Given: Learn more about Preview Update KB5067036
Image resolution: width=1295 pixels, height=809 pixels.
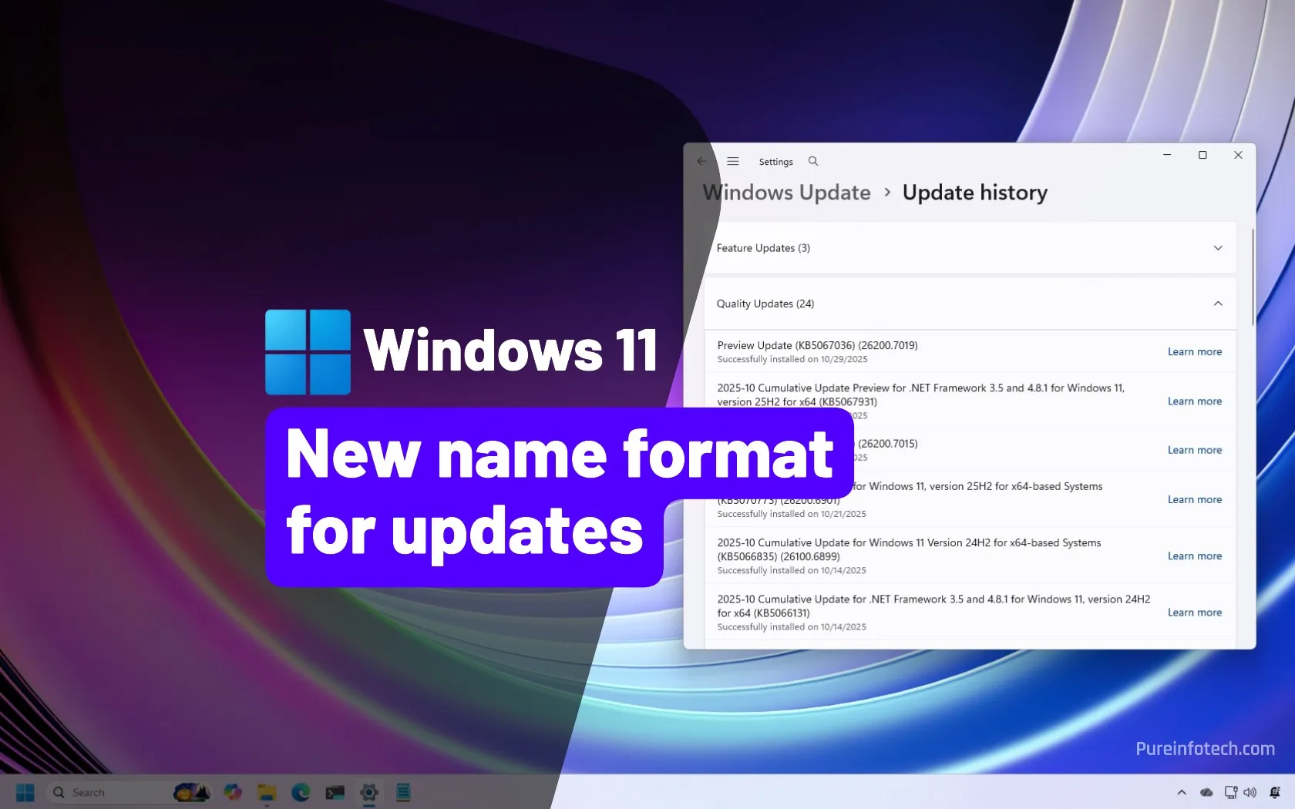Looking at the screenshot, I should point(1194,352).
